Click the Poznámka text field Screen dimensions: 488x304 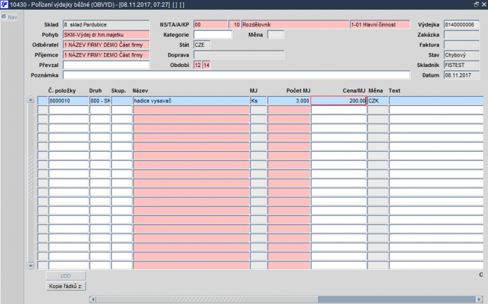tap(237, 75)
